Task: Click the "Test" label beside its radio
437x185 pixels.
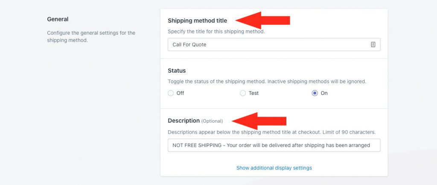Action: [253, 93]
